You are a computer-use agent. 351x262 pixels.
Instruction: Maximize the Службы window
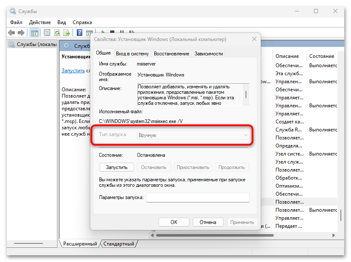pos(316,11)
